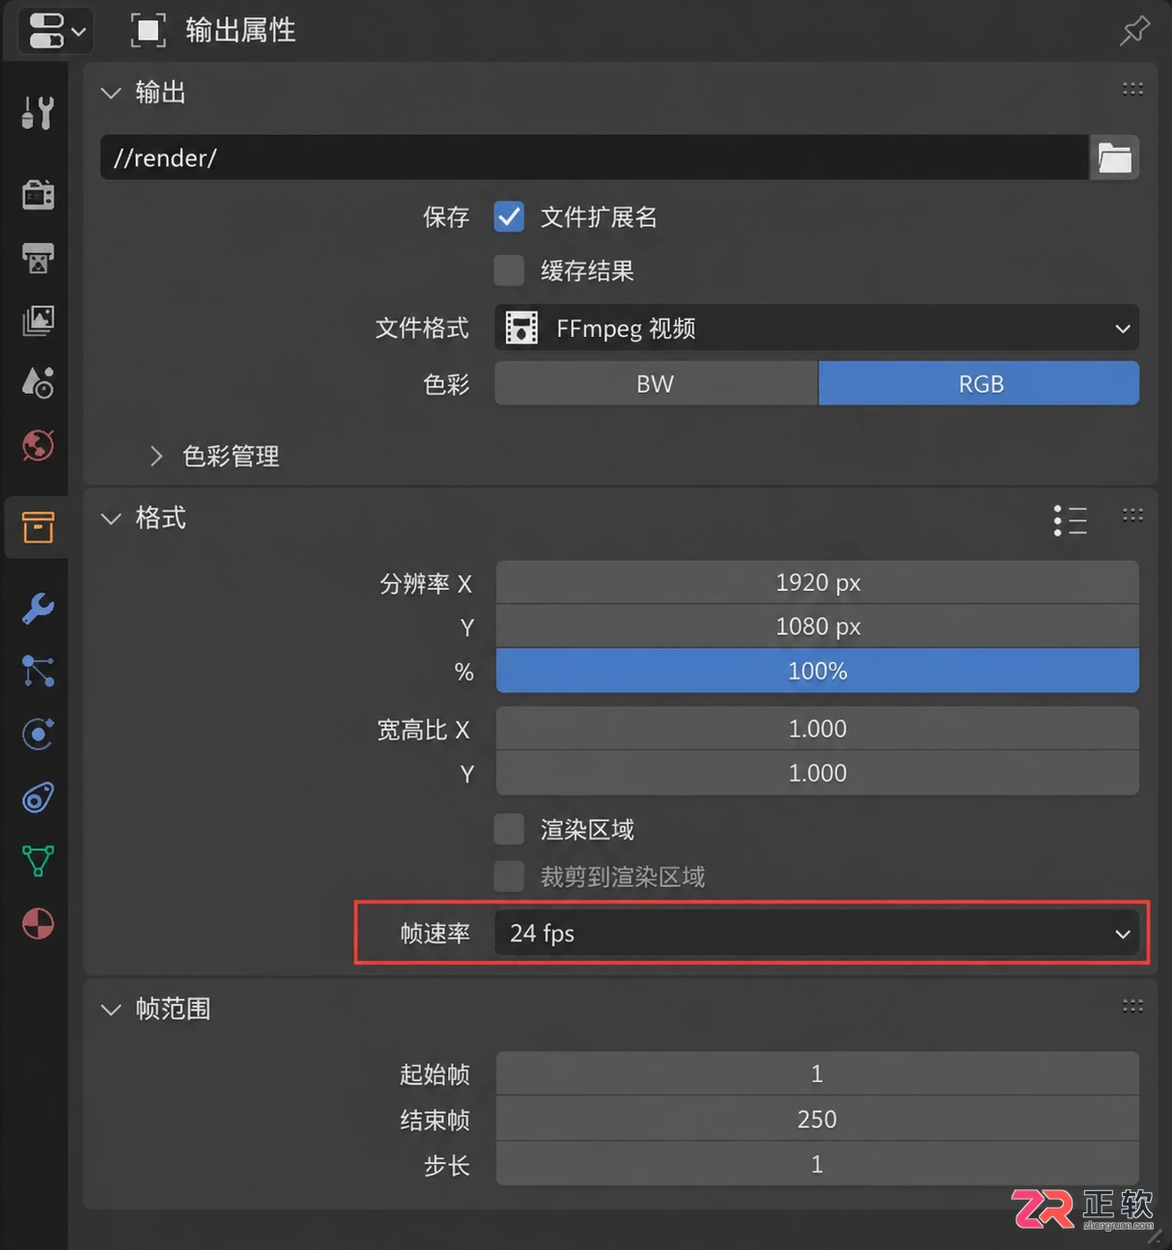1172x1250 pixels.
Task: Enable the 缓存结果 checkbox
Action: point(509,270)
